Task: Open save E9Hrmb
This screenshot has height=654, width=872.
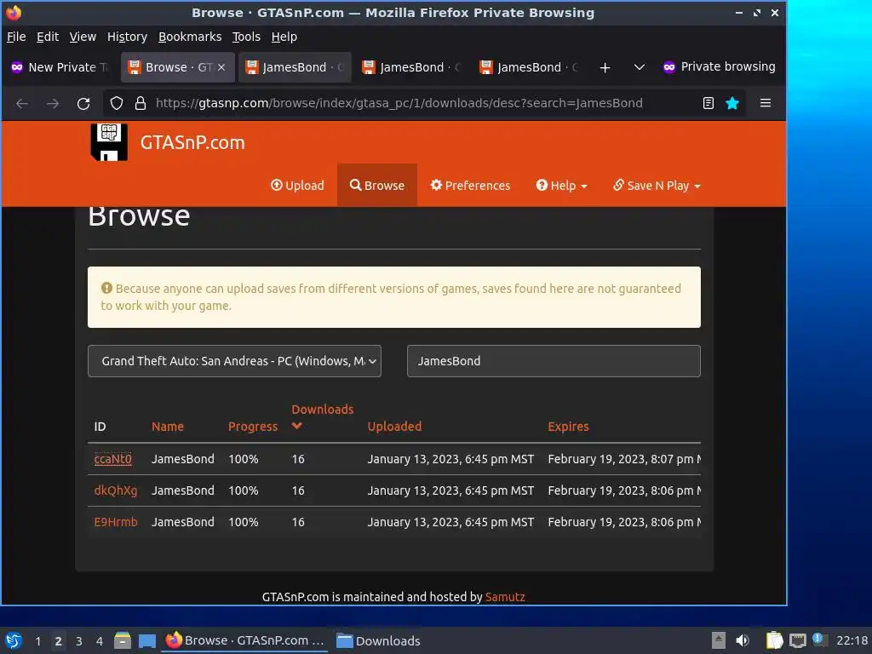Action: (x=116, y=522)
